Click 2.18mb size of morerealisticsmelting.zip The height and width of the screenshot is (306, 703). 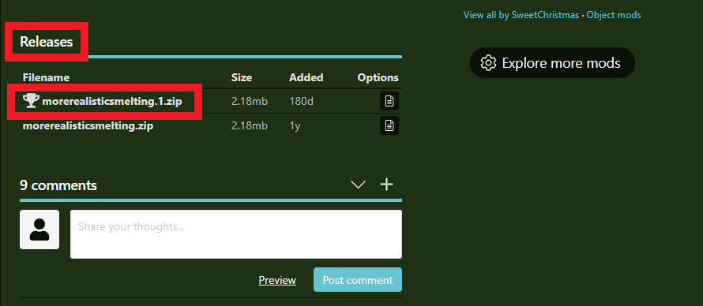(x=250, y=125)
